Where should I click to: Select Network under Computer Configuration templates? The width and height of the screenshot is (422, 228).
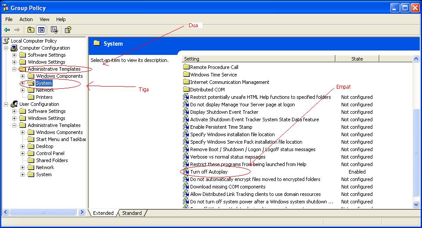click(45, 90)
